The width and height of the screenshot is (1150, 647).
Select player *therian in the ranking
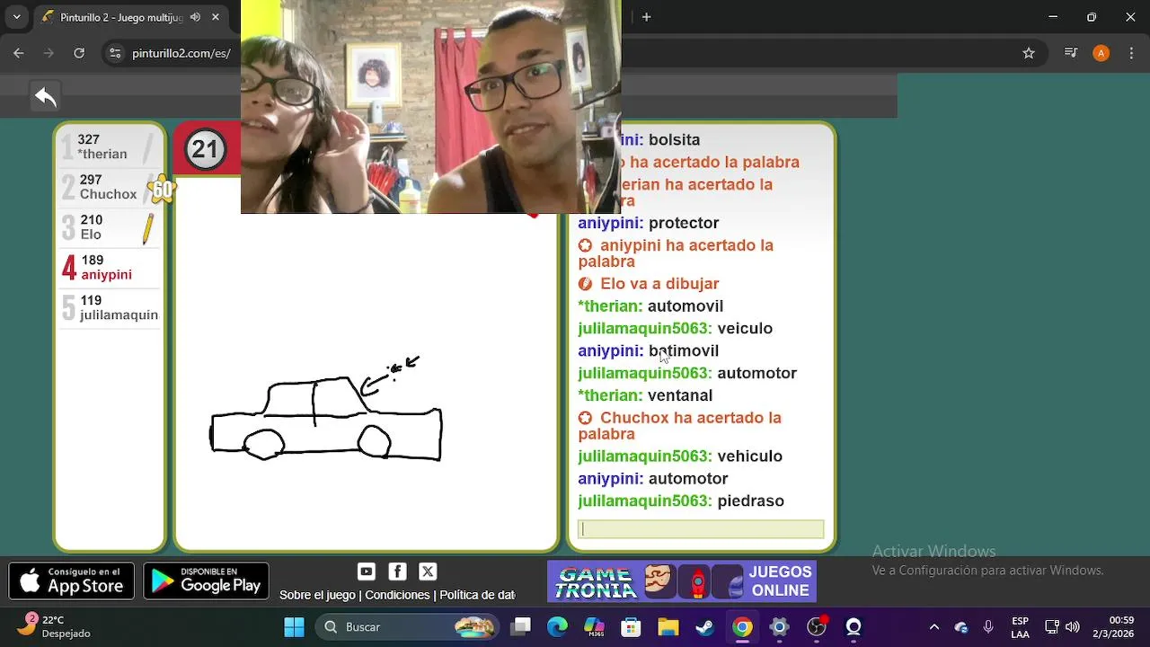(109, 147)
